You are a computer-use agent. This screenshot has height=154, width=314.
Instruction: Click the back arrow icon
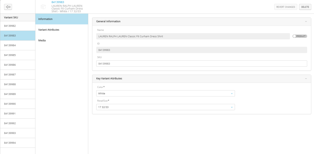[x=8, y=7]
